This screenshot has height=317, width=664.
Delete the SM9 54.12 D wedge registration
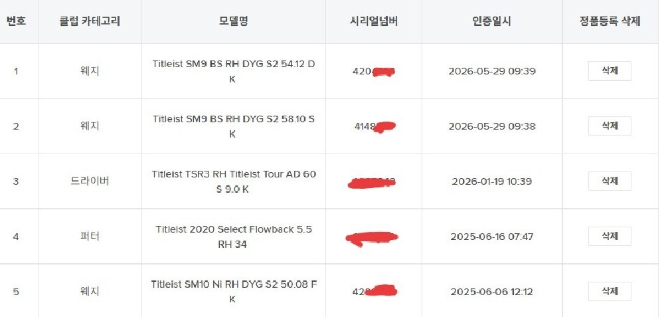tap(610, 70)
